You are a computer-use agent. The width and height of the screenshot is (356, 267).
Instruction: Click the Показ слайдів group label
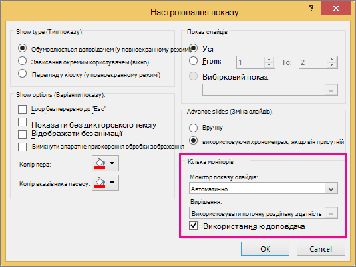pos(207,32)
